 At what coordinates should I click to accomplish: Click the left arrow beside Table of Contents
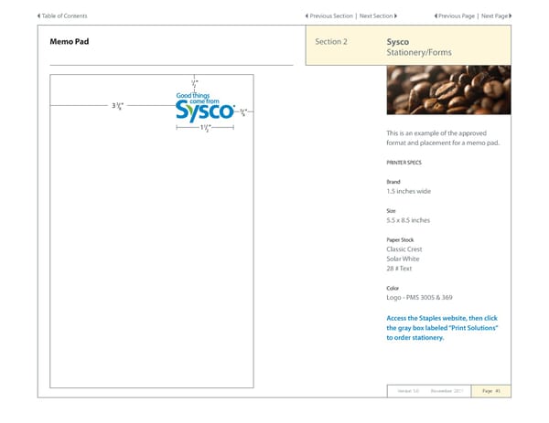(x=39, y=16)
